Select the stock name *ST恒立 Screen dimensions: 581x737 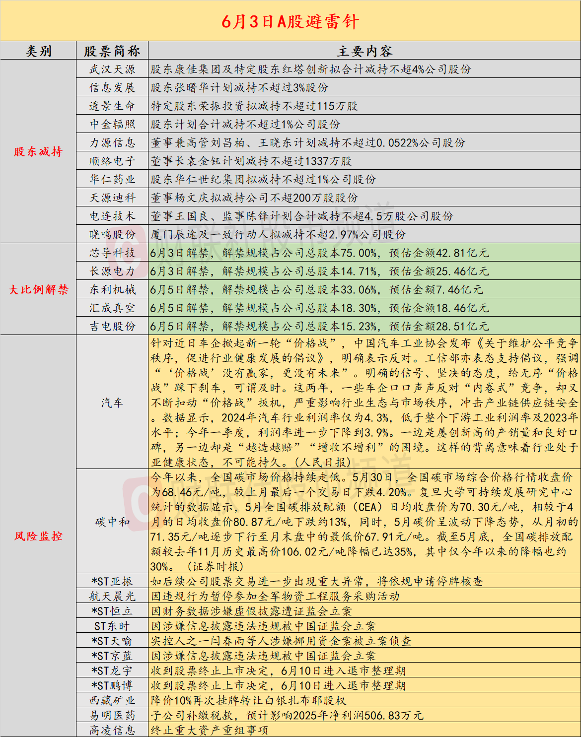pos(112,611)
